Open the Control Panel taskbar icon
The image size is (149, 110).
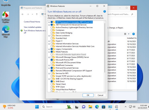(x=110, y=107)
